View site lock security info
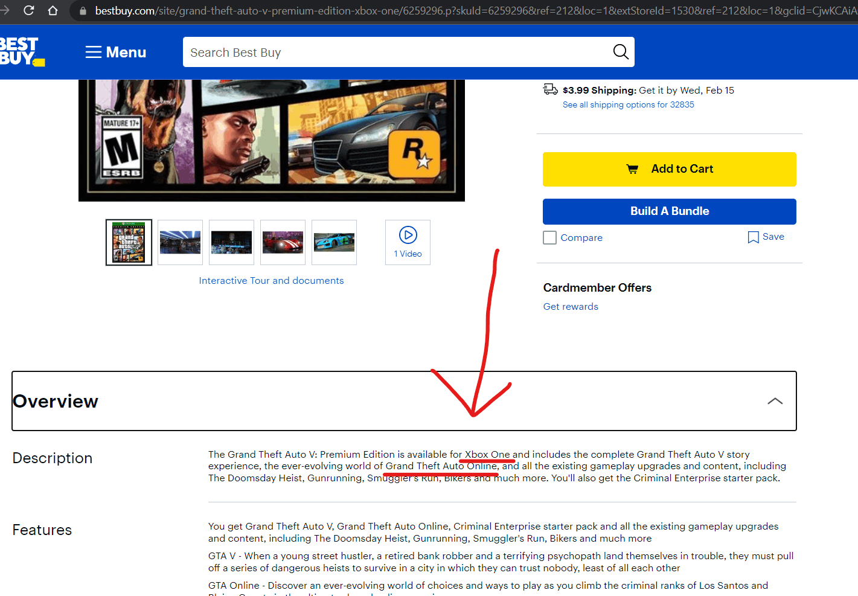This screenshot has height=596, width=858. coord(83,11)
